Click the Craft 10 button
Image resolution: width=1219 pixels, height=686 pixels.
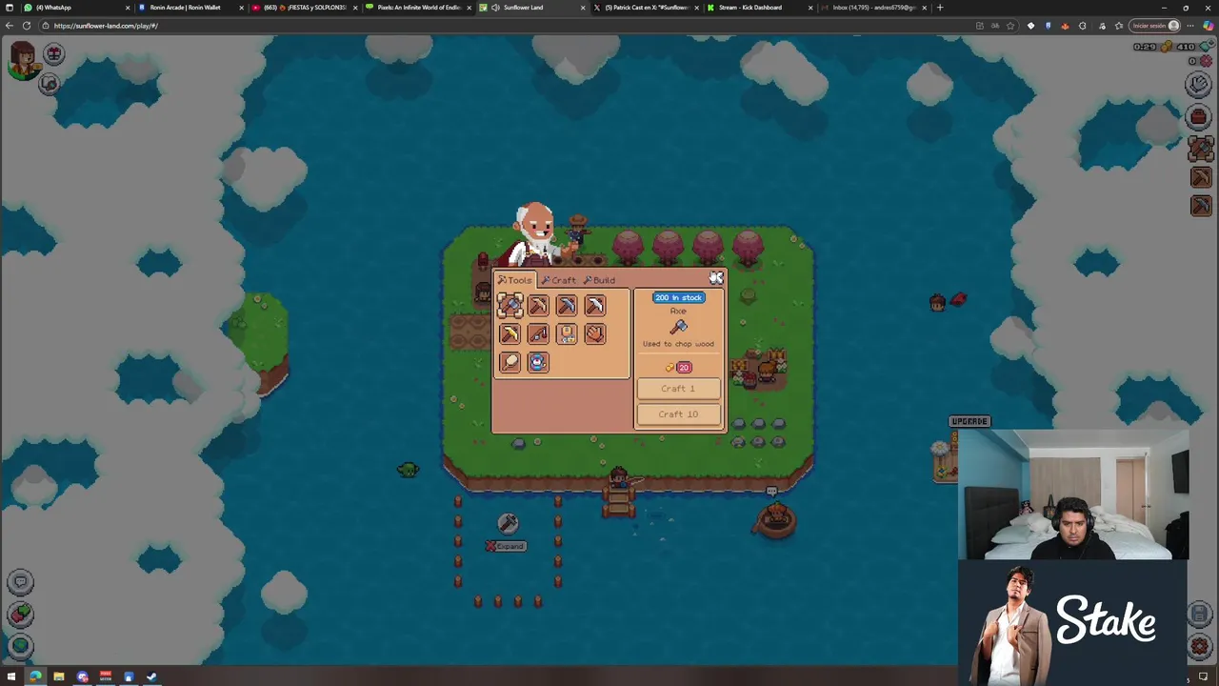(x=678, y=414)
